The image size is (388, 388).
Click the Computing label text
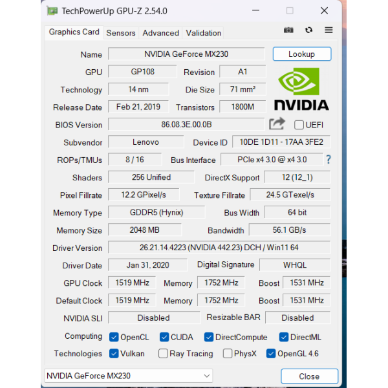[83, 336]
